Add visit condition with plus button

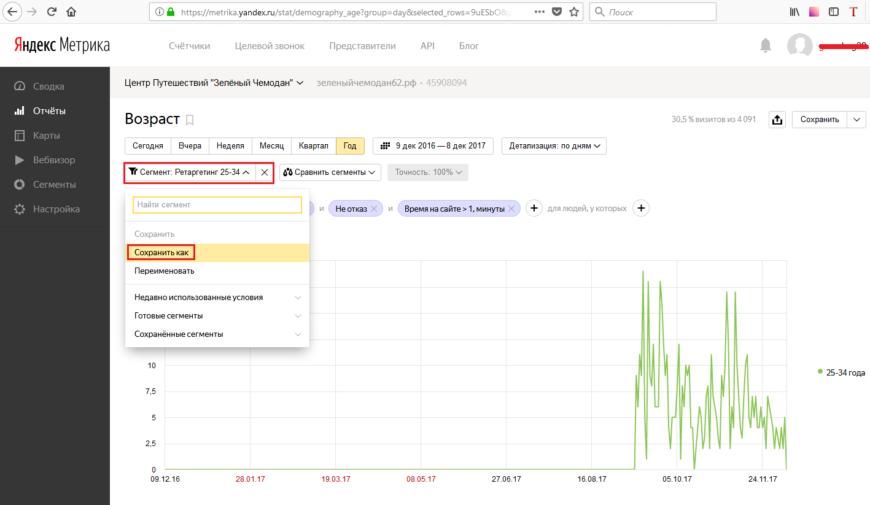point(534,209)
